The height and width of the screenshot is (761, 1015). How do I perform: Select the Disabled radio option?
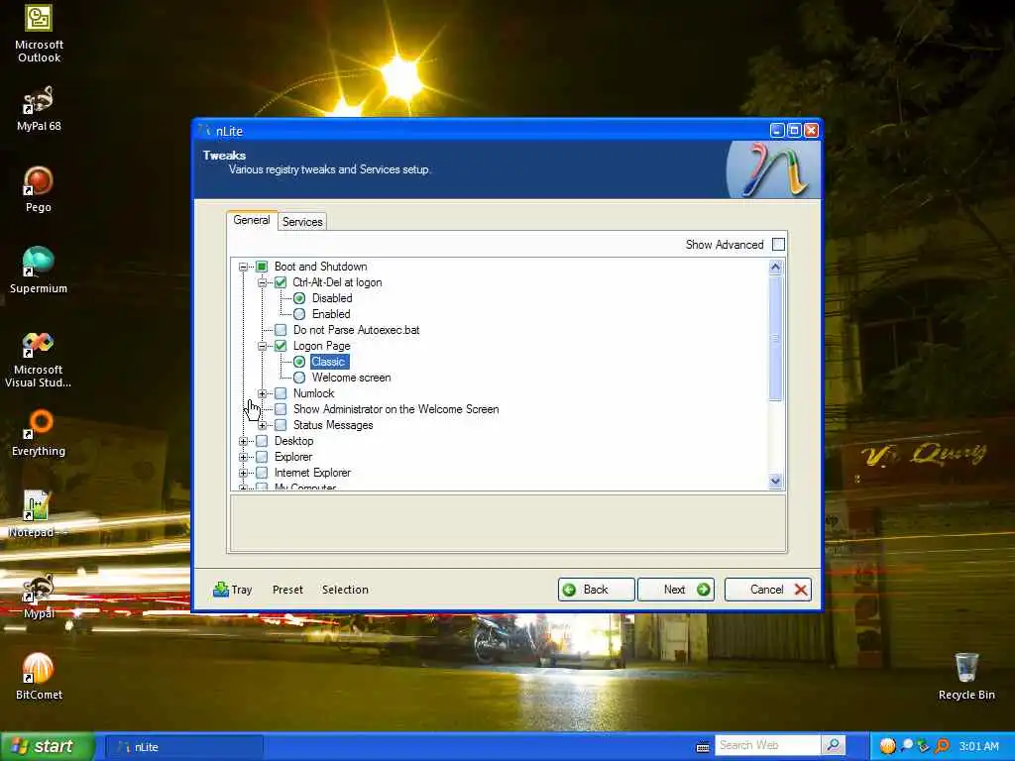(x=299, y=298)
